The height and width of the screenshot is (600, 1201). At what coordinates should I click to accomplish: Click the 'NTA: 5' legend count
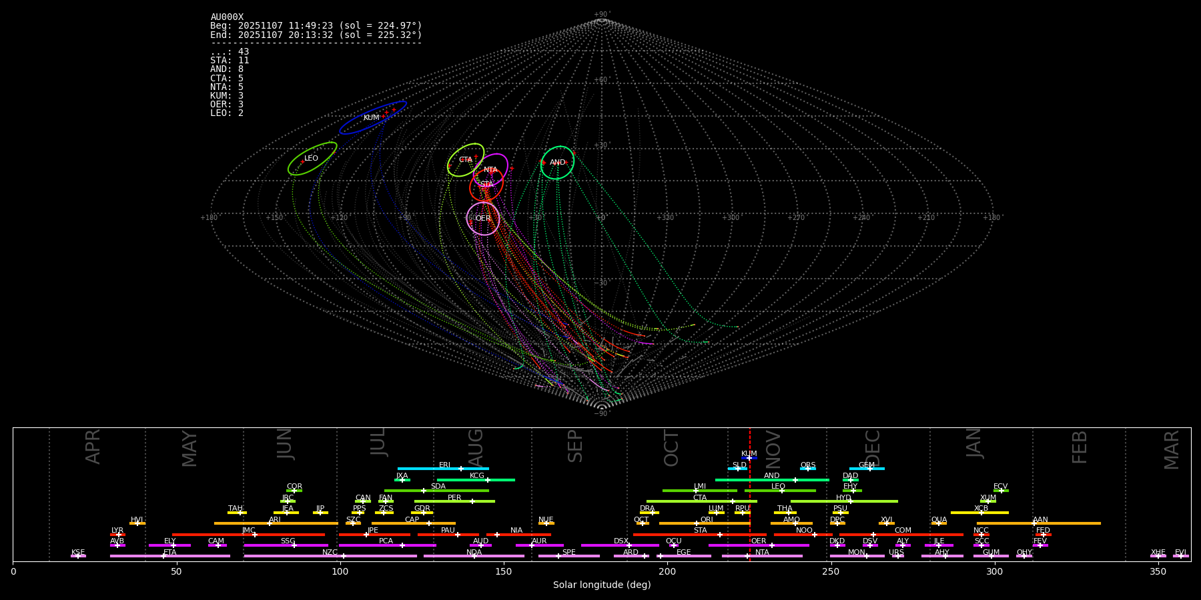pyautogui.click(x=227, y=87)
